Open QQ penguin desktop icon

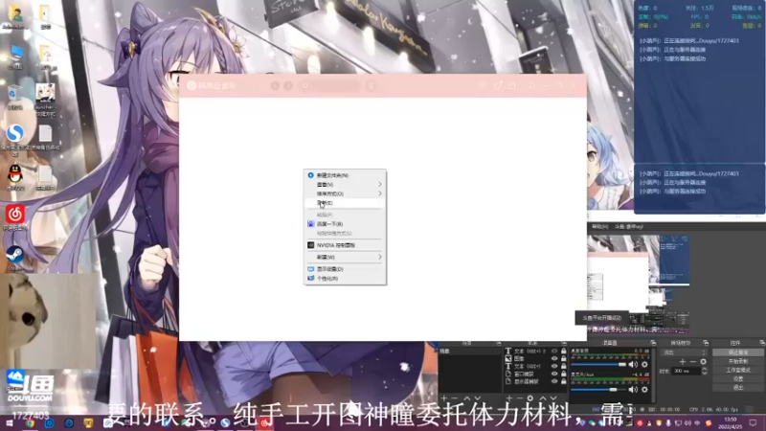tap(15, 177)
